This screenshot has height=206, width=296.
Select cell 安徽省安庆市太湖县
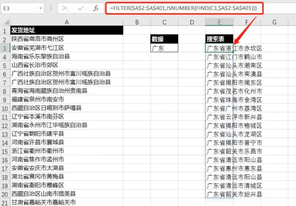67,168
